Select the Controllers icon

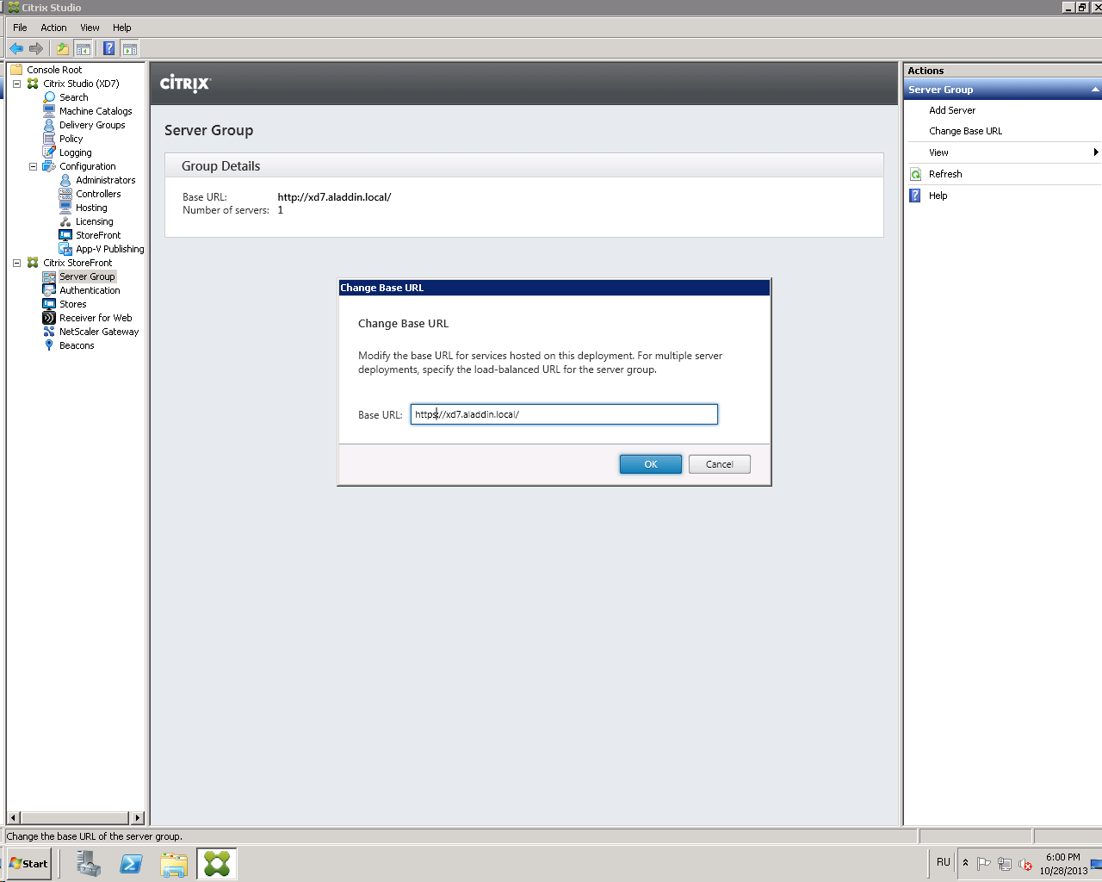65,194
